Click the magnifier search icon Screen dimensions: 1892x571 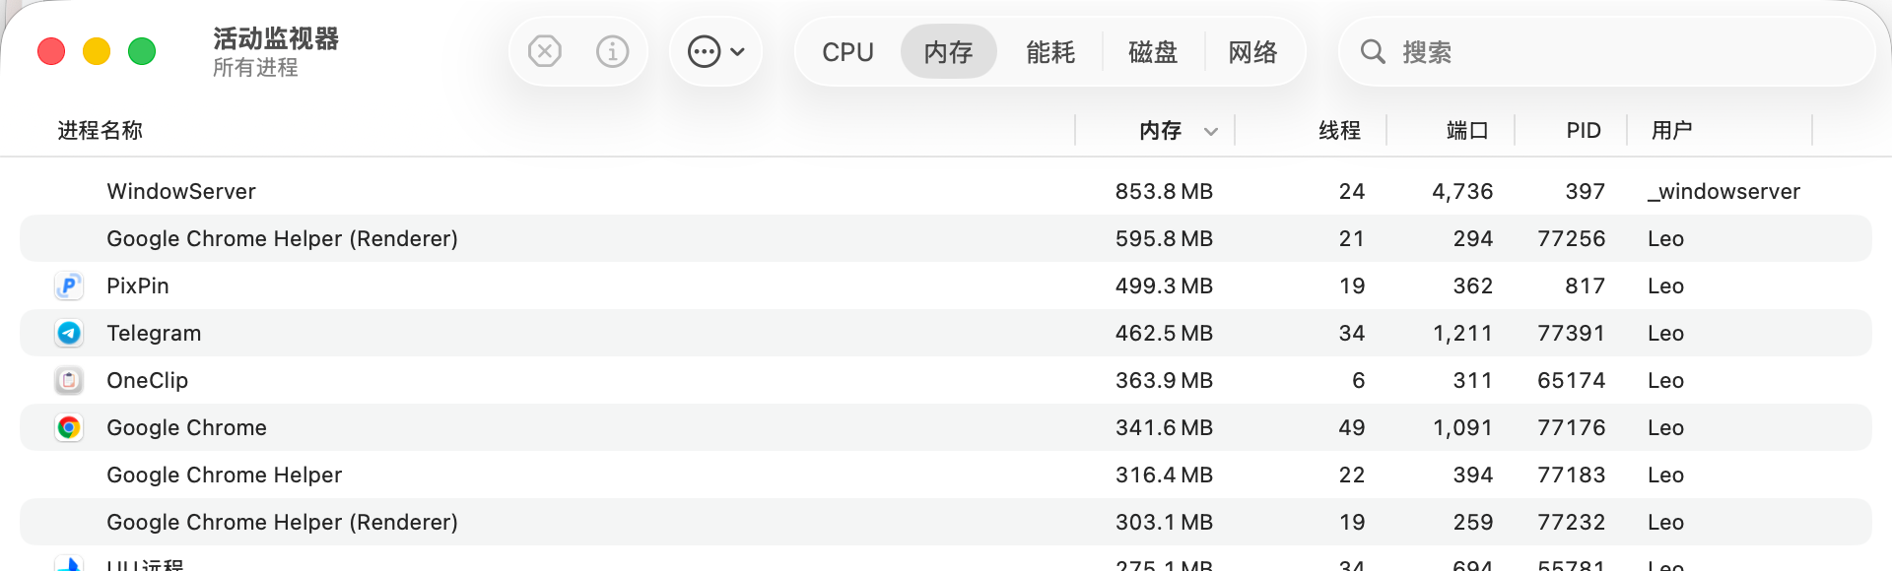[x=1373, y=51]
